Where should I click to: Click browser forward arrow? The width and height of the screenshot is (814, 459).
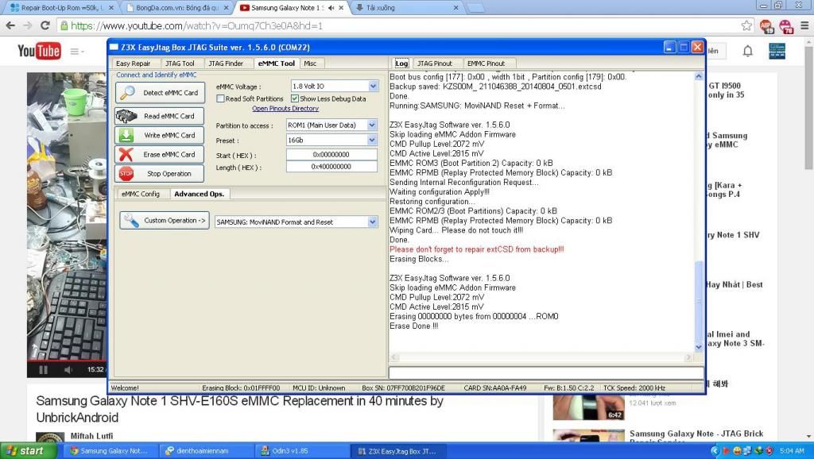tap(28, 25)
